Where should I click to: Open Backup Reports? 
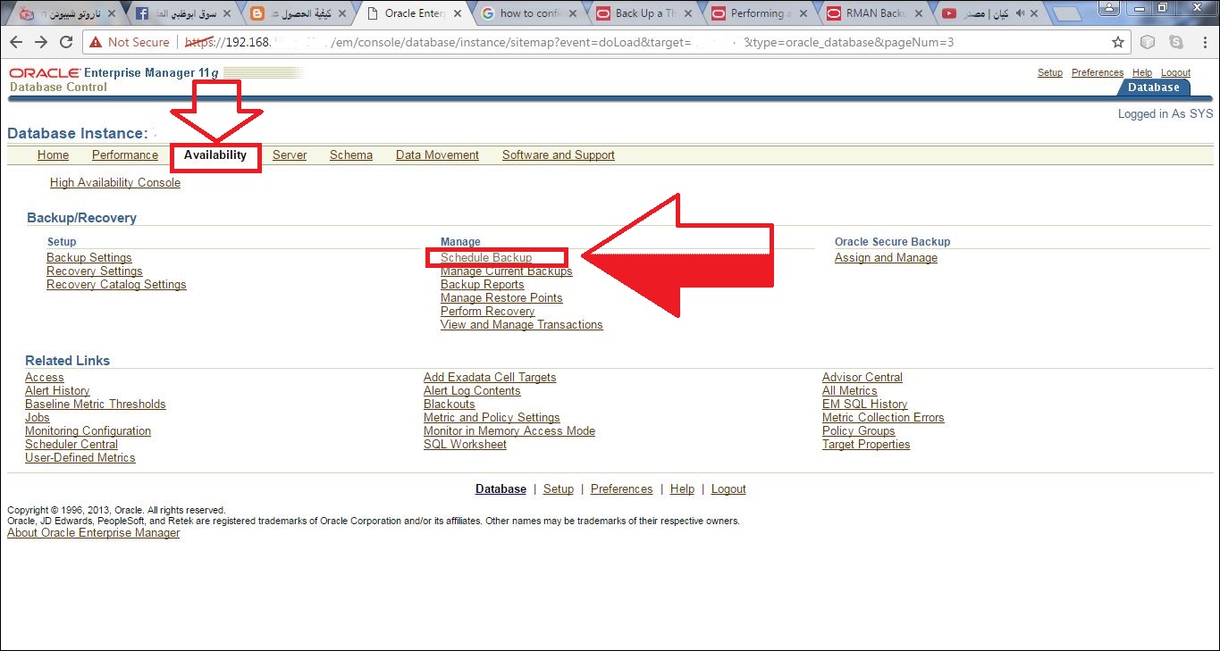pos(483,285)
